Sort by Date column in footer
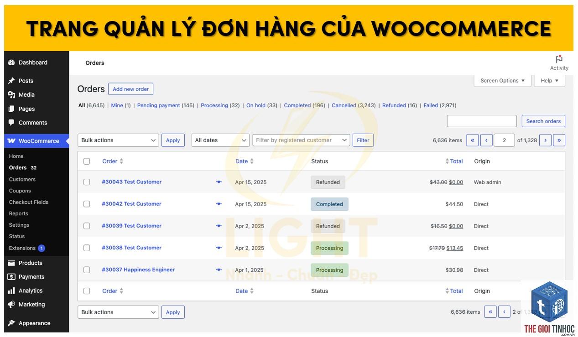The height and width of the screenshot is (337, 578). [245, 291]
